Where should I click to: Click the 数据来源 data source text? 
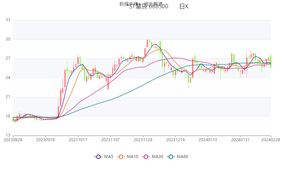click(x=128, y=4)
